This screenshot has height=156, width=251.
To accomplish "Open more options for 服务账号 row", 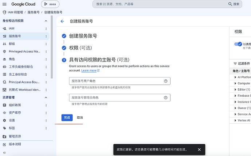I will point(46,36).
